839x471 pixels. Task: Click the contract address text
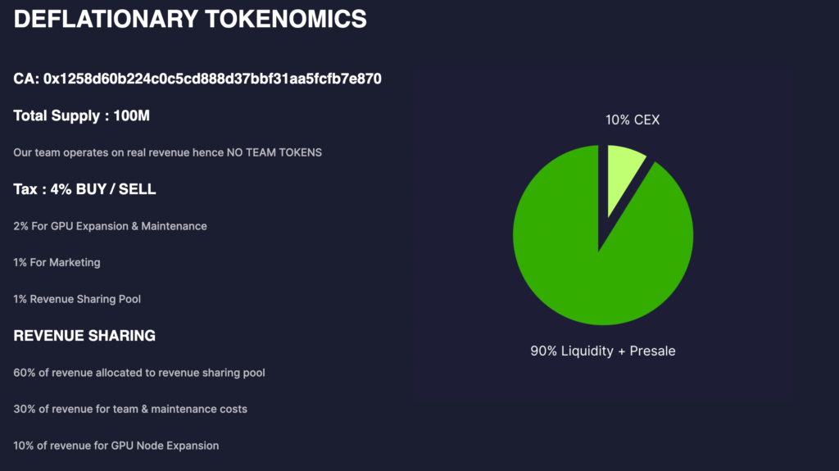pos(197,79)
